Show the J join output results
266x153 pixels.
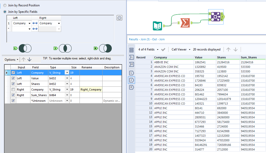coord(131,80)
